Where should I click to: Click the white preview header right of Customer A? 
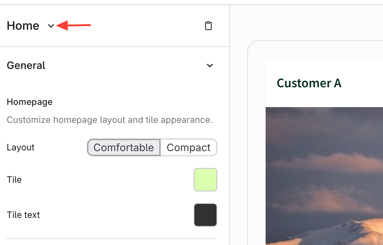[363, 83]
